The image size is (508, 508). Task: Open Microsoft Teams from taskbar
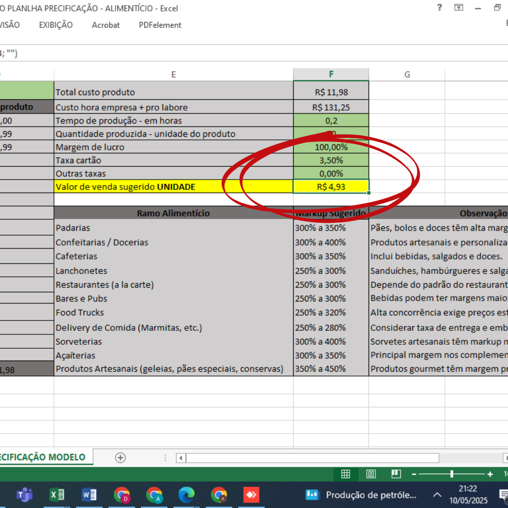(x=24, y=495)
